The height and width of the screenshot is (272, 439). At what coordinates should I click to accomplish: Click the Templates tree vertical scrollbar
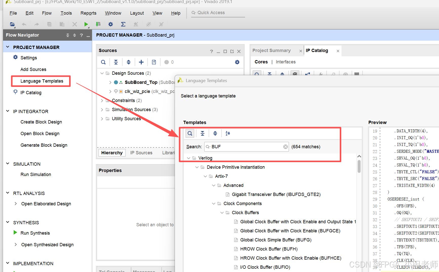click(x=359, y=167)
